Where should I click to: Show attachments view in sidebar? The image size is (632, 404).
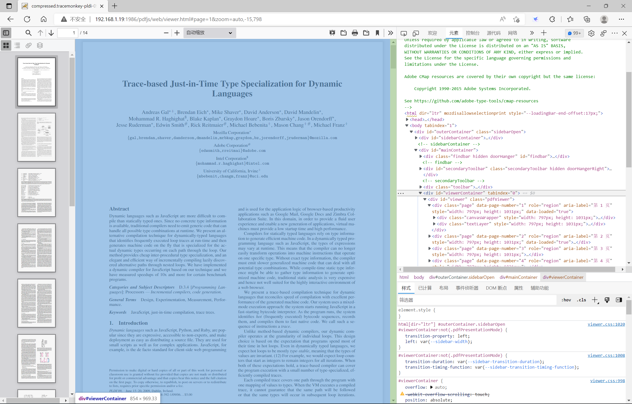[x=29, y=45]
